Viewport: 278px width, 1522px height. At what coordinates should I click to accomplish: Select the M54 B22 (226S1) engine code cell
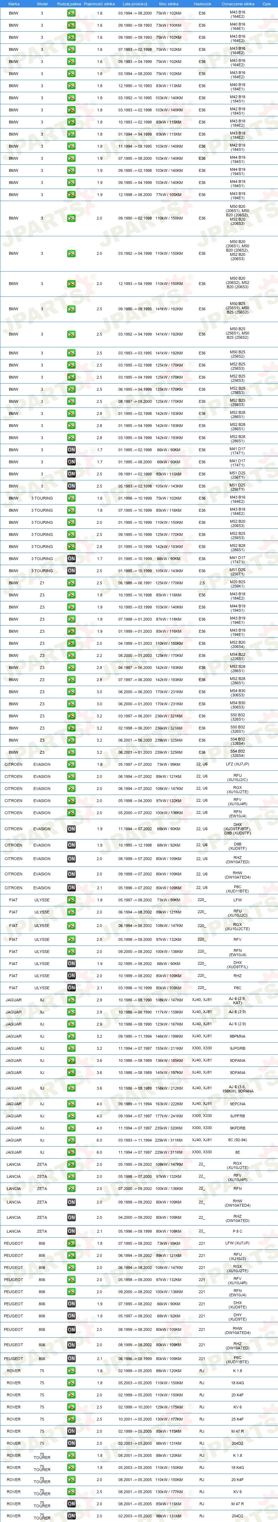pyautogui.click(x=237, y=657)
